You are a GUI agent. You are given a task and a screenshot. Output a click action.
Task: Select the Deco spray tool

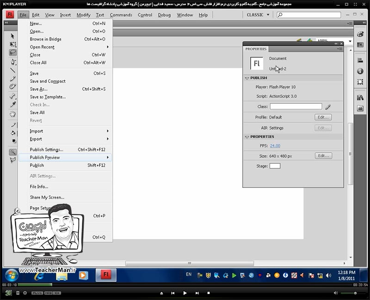click(x=13, y=86)
